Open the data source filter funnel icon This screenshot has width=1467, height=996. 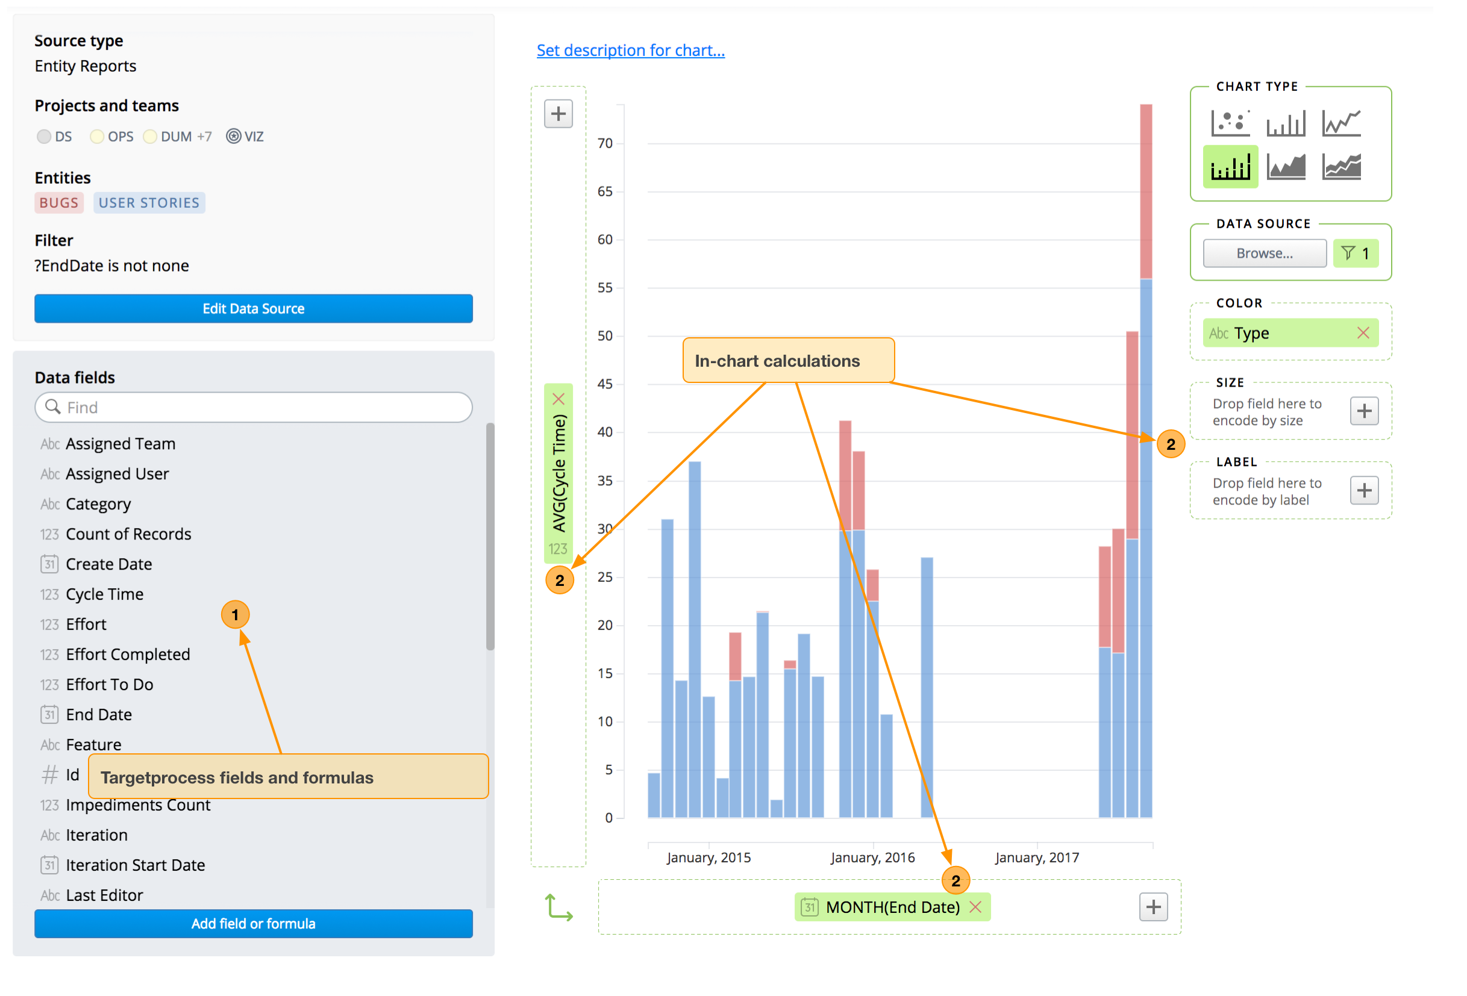(x=1356, y=253)
